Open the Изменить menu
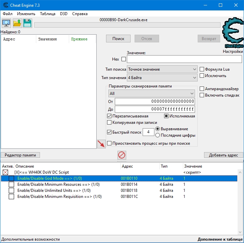Viewport: 244px width, 243px height. tap(26, 14)
